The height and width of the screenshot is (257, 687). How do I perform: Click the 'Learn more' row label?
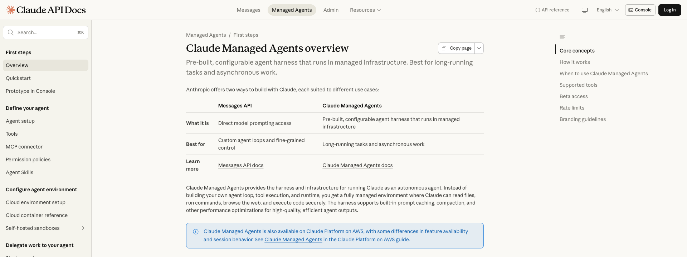coord(193,165)
